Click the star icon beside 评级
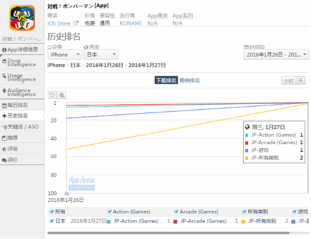The image size is (311, 239). click(4, 149)
